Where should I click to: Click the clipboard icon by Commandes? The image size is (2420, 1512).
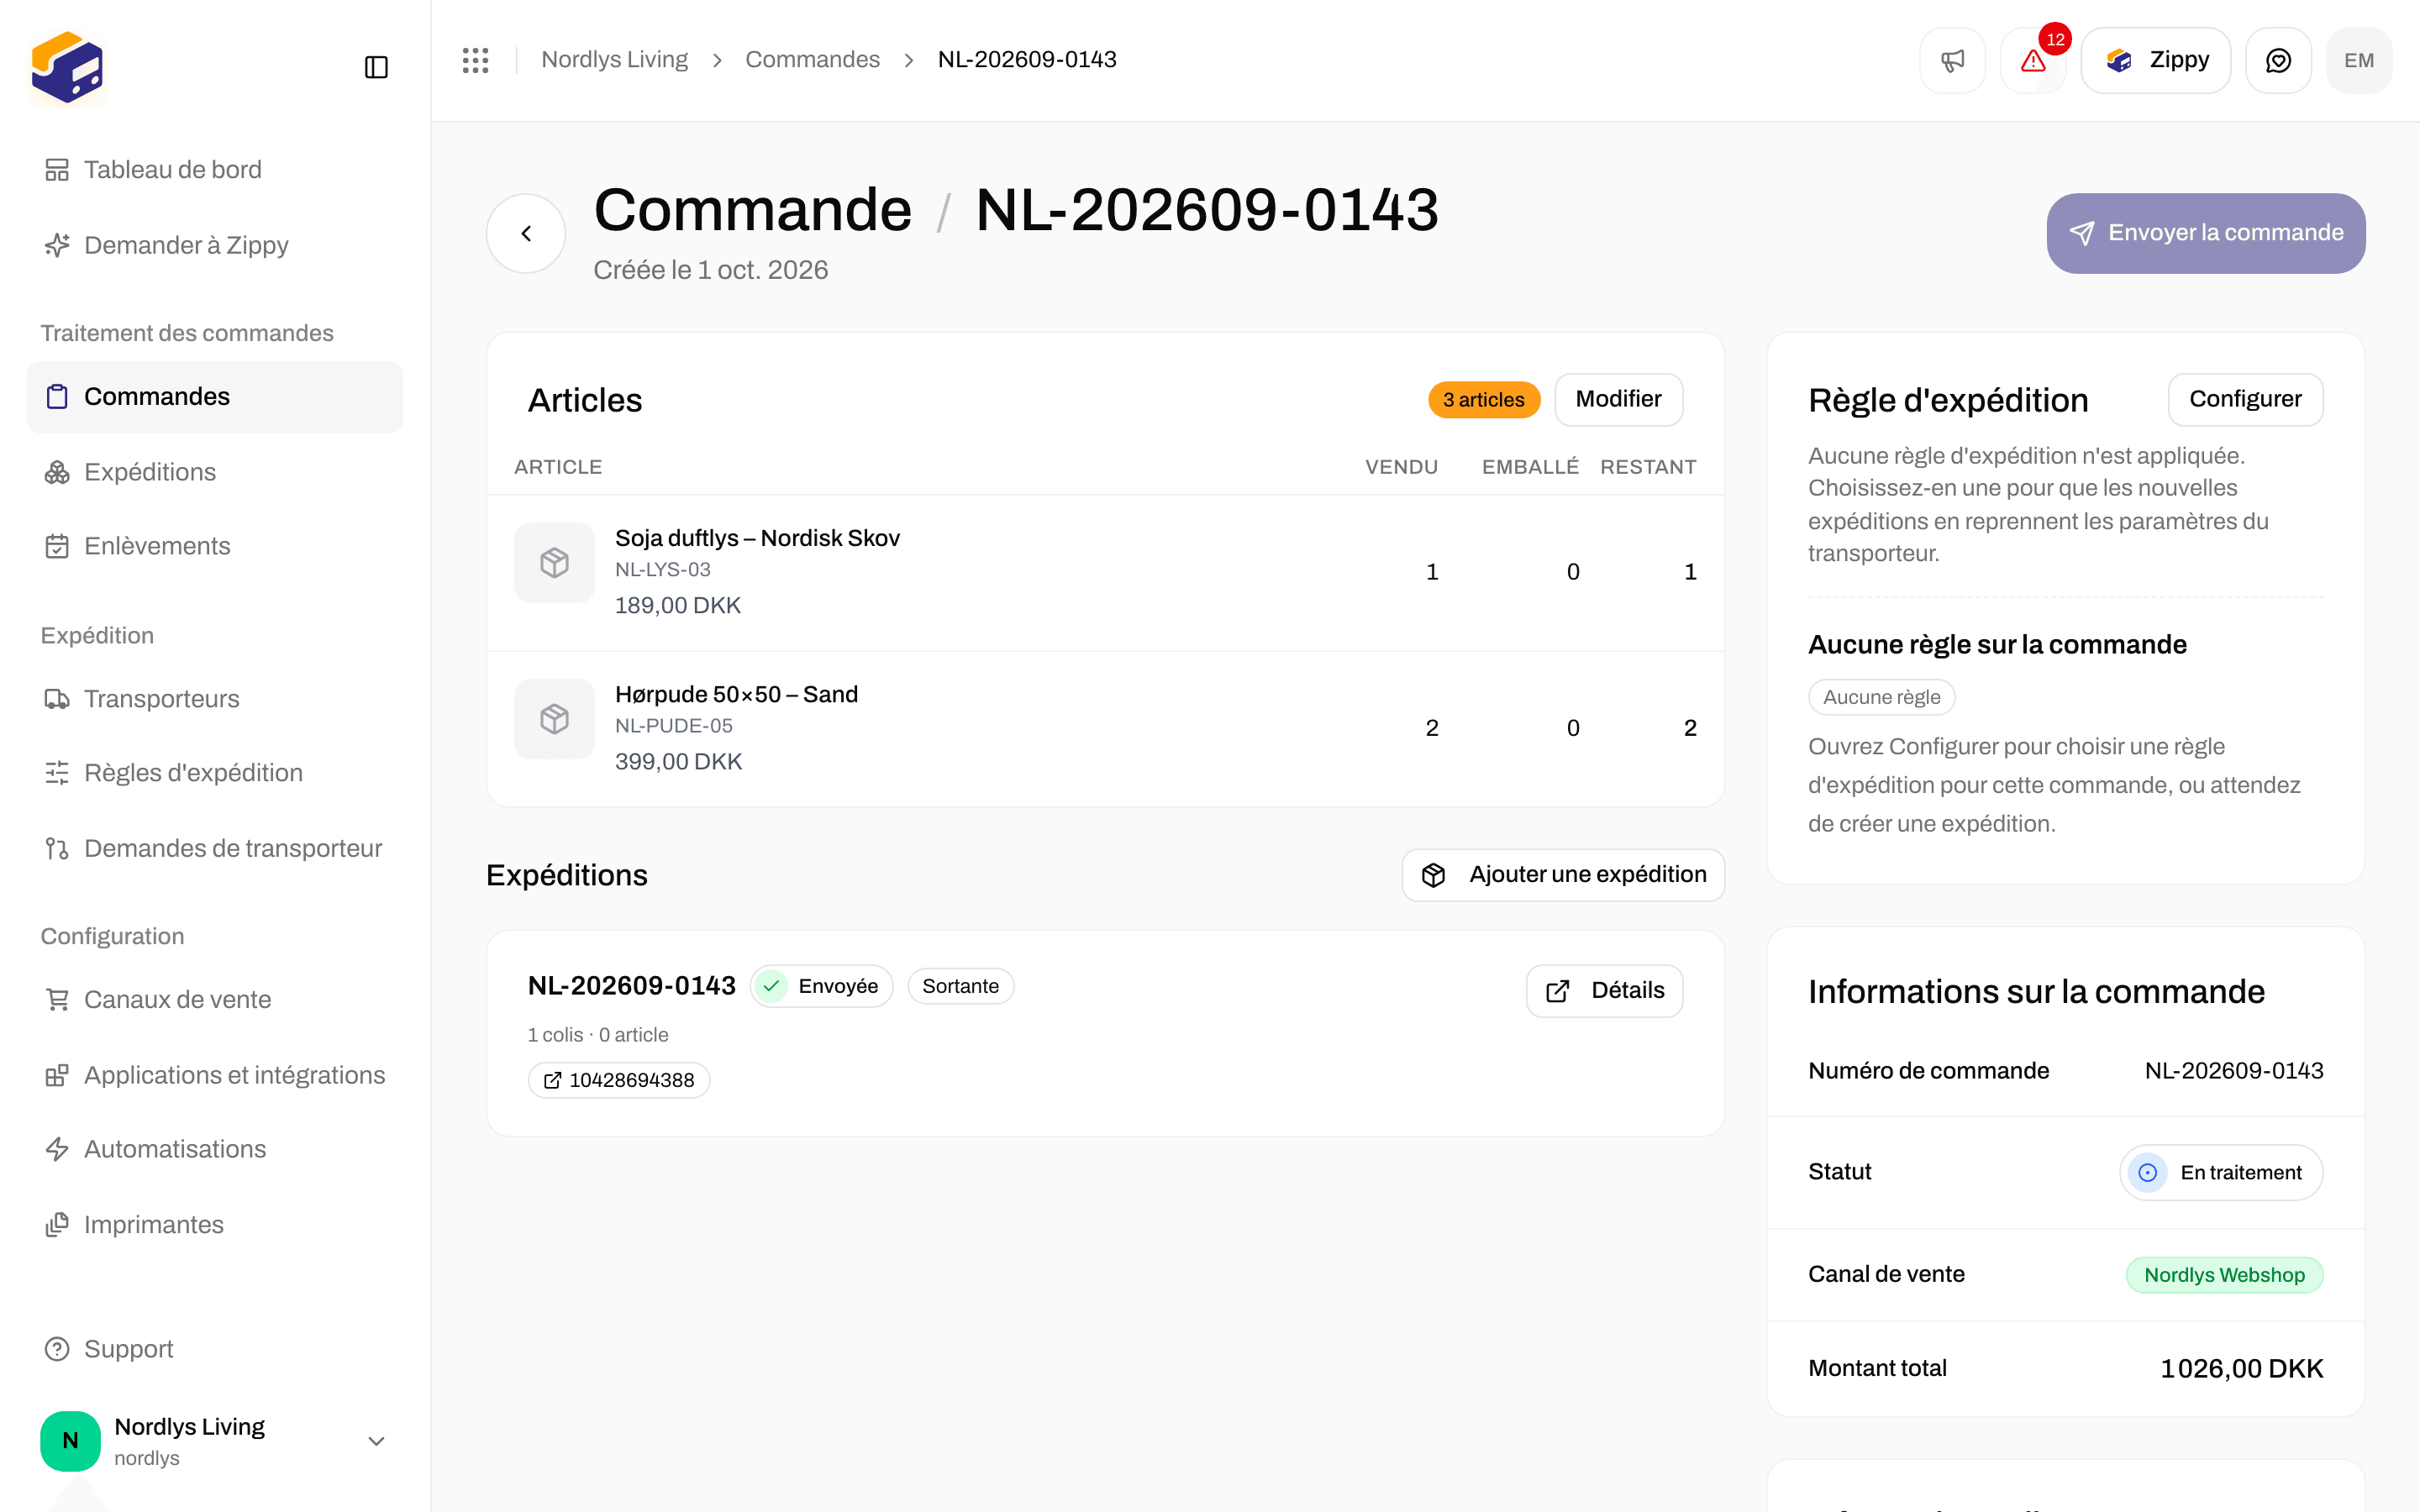57,397
